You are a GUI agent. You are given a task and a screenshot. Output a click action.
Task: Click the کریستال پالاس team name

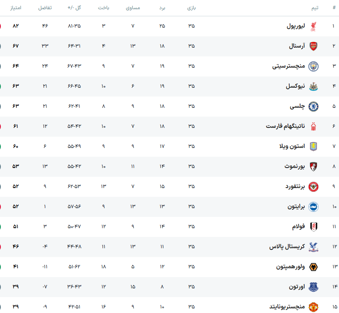click(x=287, y=247)
